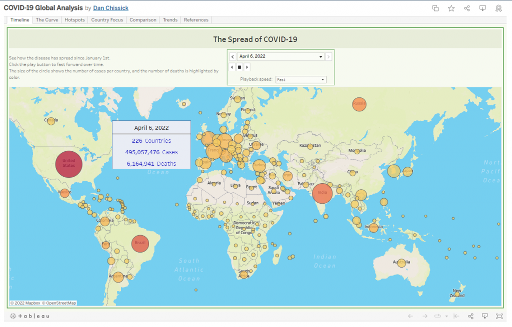Image resolution: width=512 pixels, height=327 pixels.
Task: Step to the previous date with left chevron
Action: coord(232,56)
